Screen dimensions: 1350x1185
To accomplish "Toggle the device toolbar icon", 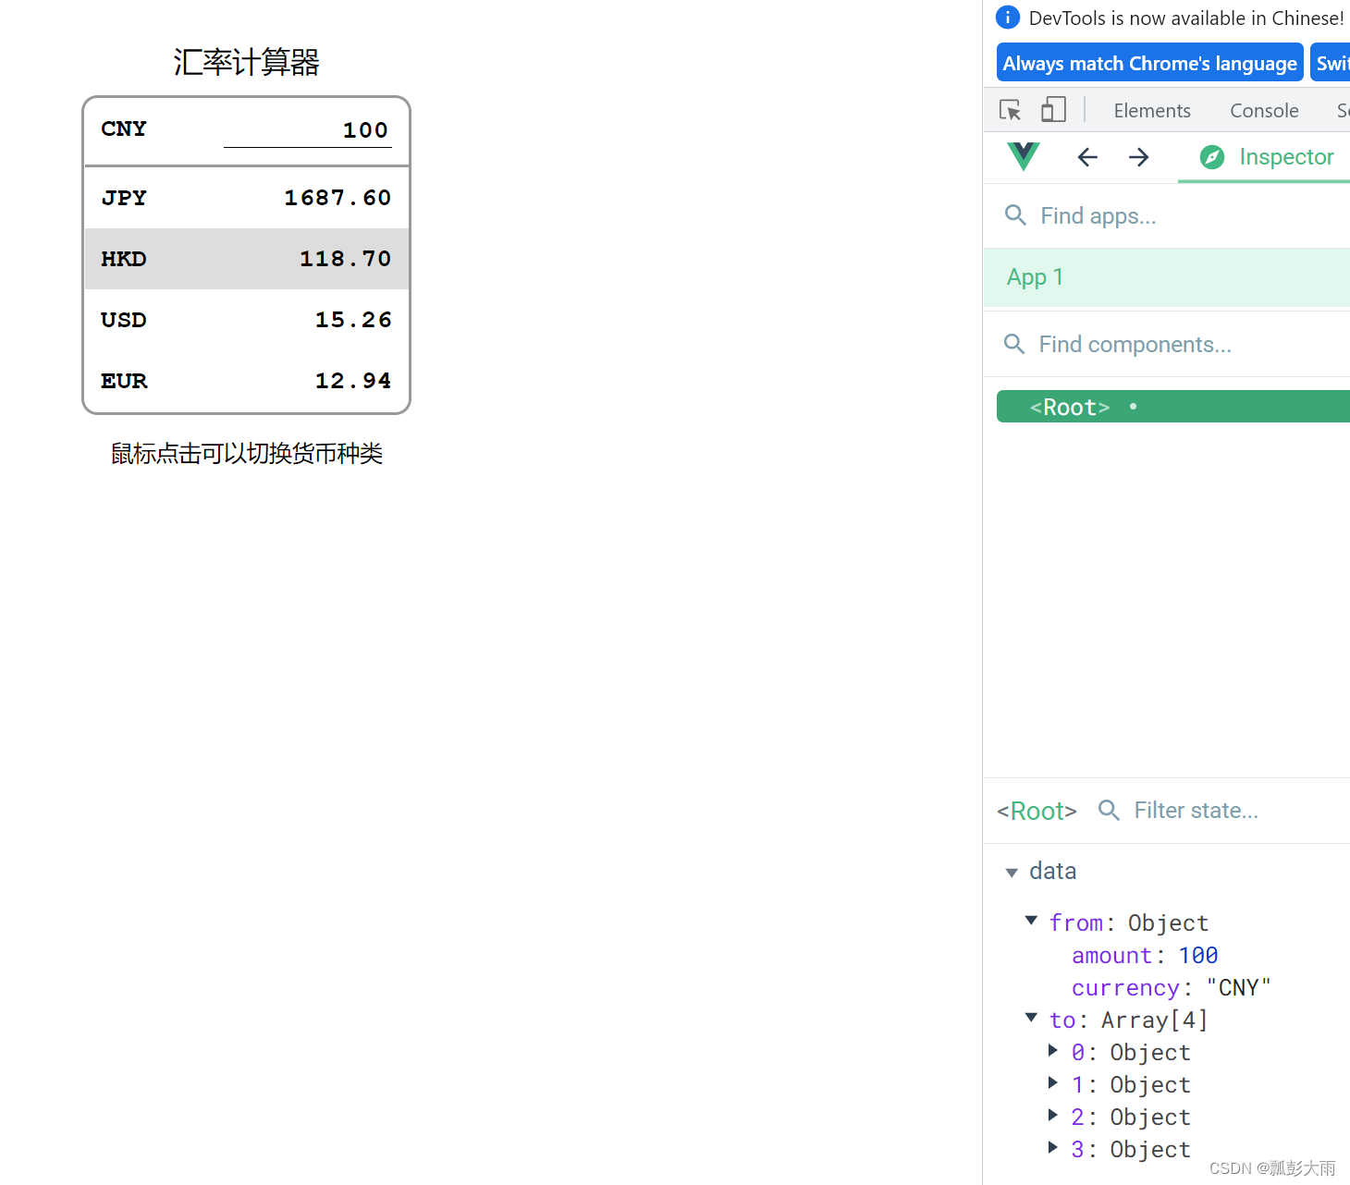I will tap(1053, 109).
